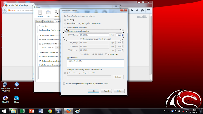The width and height of the screenshot is (203, 114).
Task: Toggle Tell me when a website checkbox
Action: [40, 61]
